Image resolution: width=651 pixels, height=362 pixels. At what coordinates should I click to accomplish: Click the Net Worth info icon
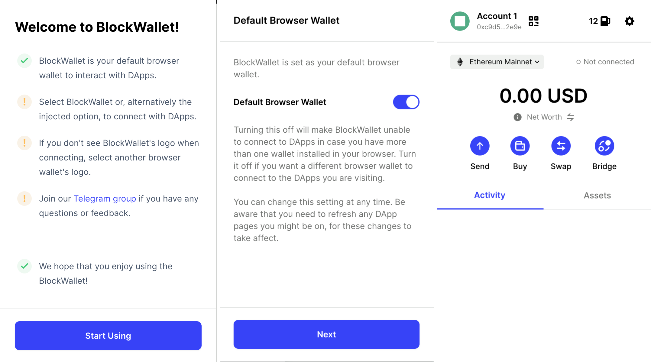[517, 117]
